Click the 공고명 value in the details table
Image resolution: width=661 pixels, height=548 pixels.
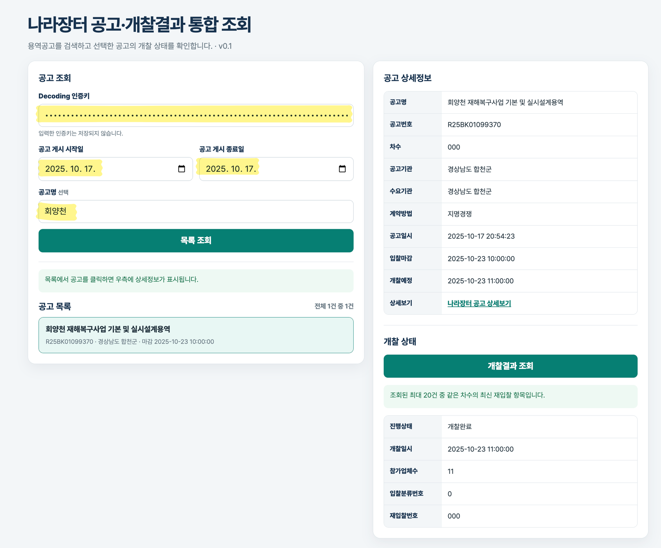point(505,102)
